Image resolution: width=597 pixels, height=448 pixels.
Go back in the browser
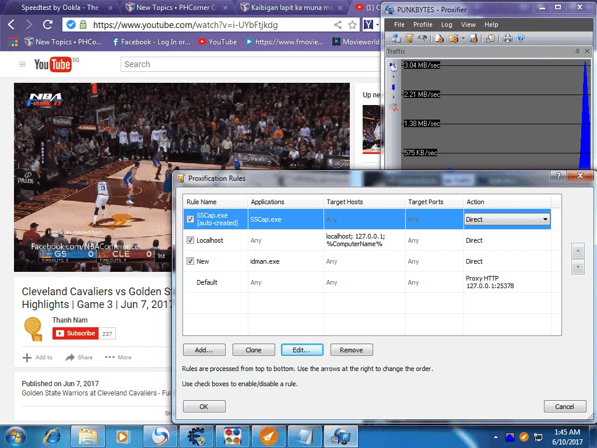[12, 24]
